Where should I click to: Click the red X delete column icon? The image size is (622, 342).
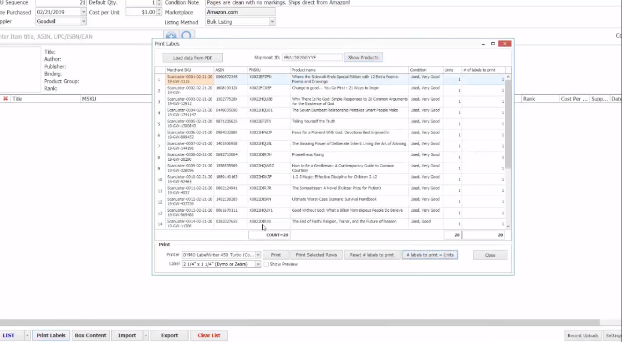click(5, 99)
